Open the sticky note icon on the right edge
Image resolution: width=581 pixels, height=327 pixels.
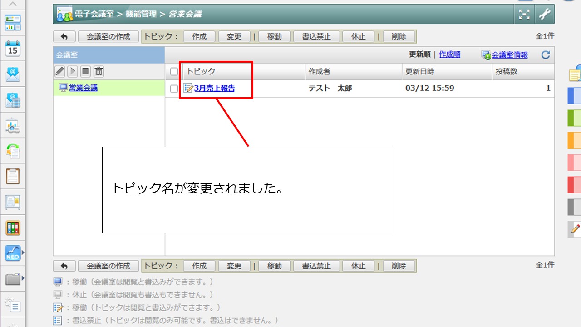point(575,74)
